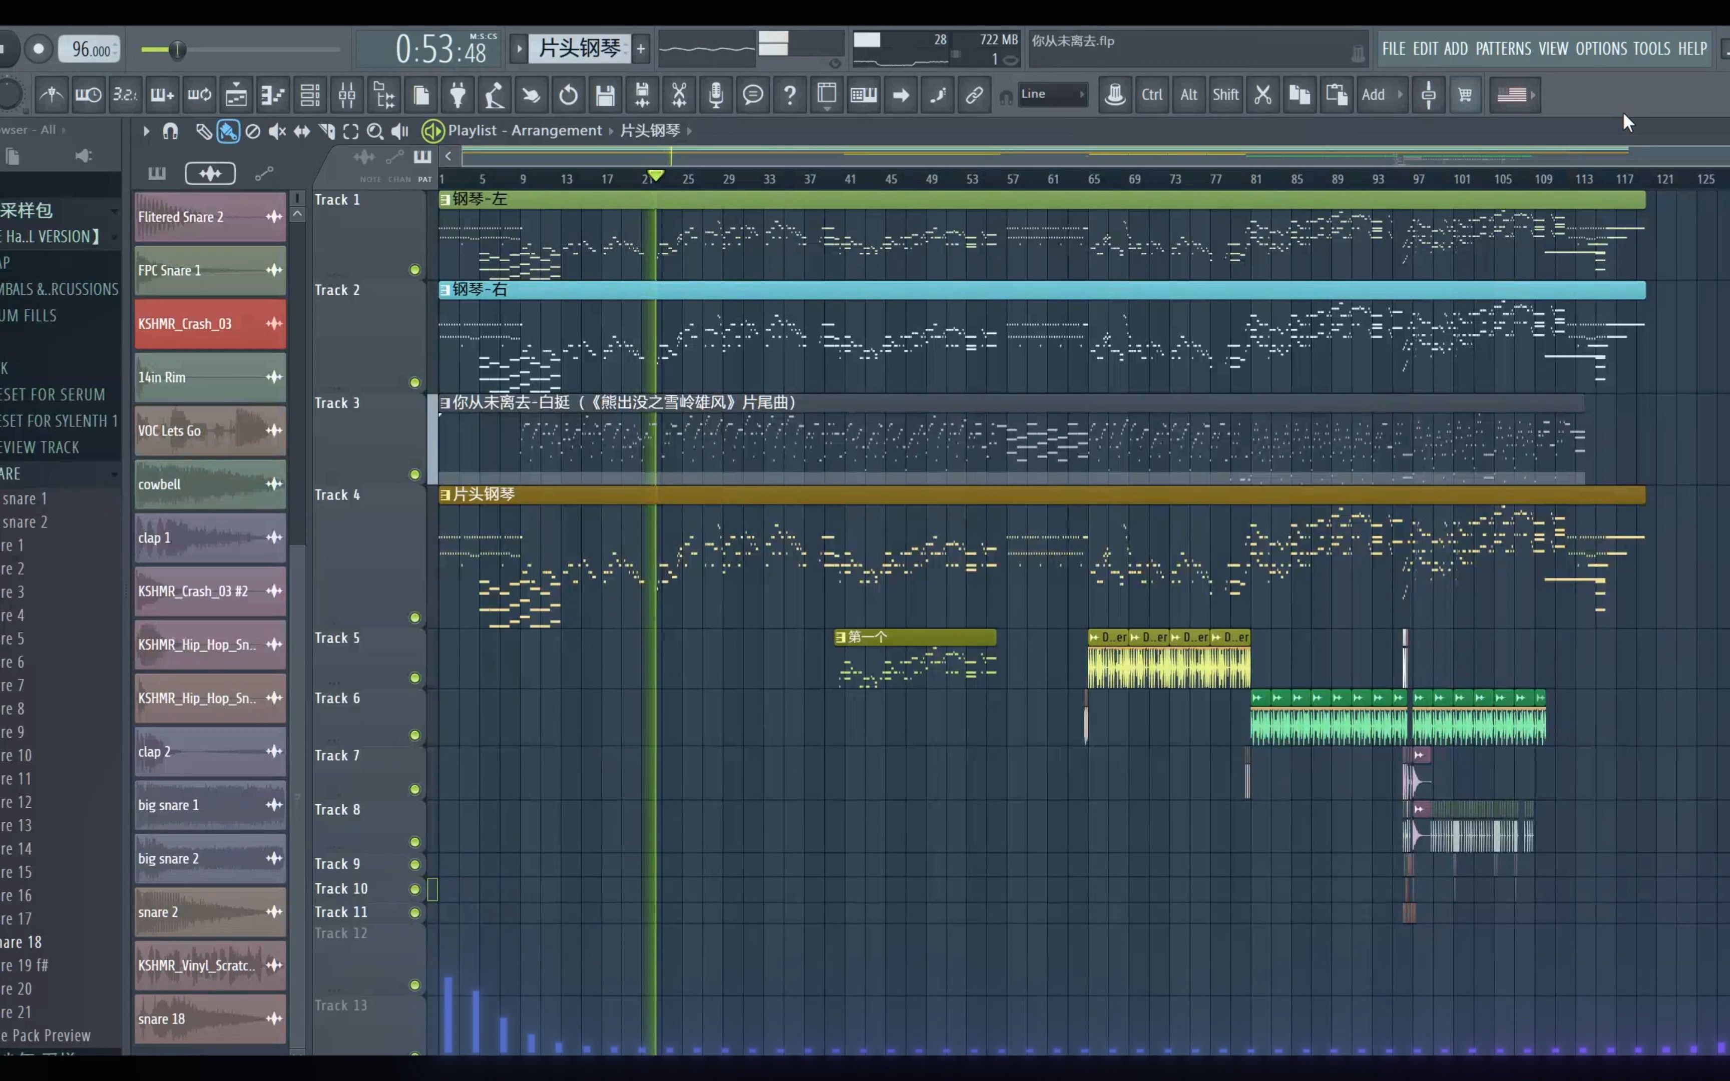Open the VIEW menu
Viewport: 1730px width, 1081px height.
point(1553,49)
